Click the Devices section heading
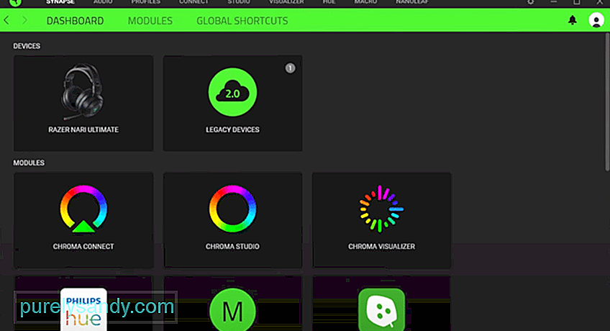The width and height of the screenshot is (610, 331). click(x=27, y=46)
